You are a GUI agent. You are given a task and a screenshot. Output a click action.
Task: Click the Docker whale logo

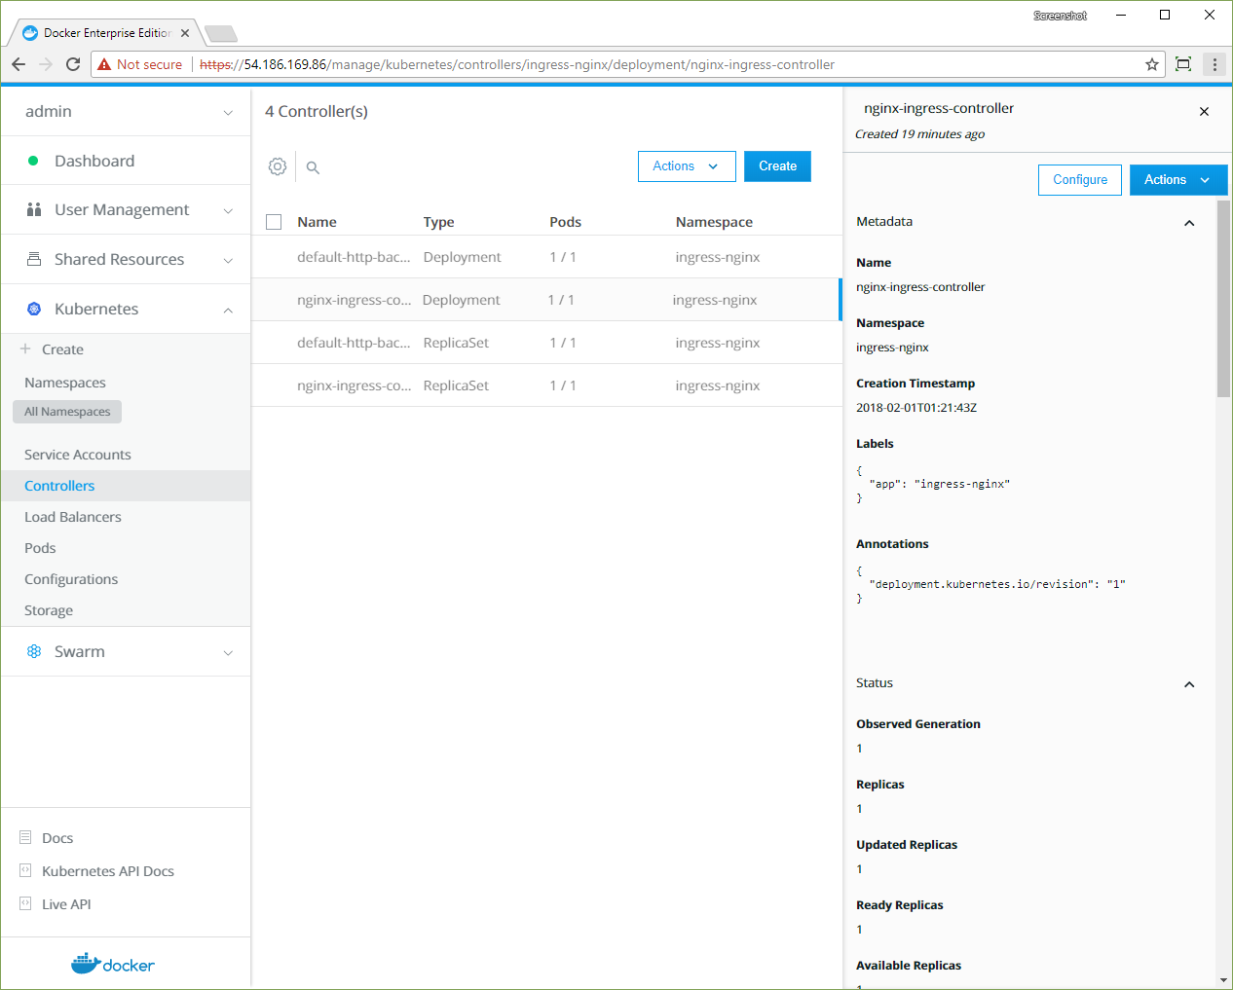point(113,964)
